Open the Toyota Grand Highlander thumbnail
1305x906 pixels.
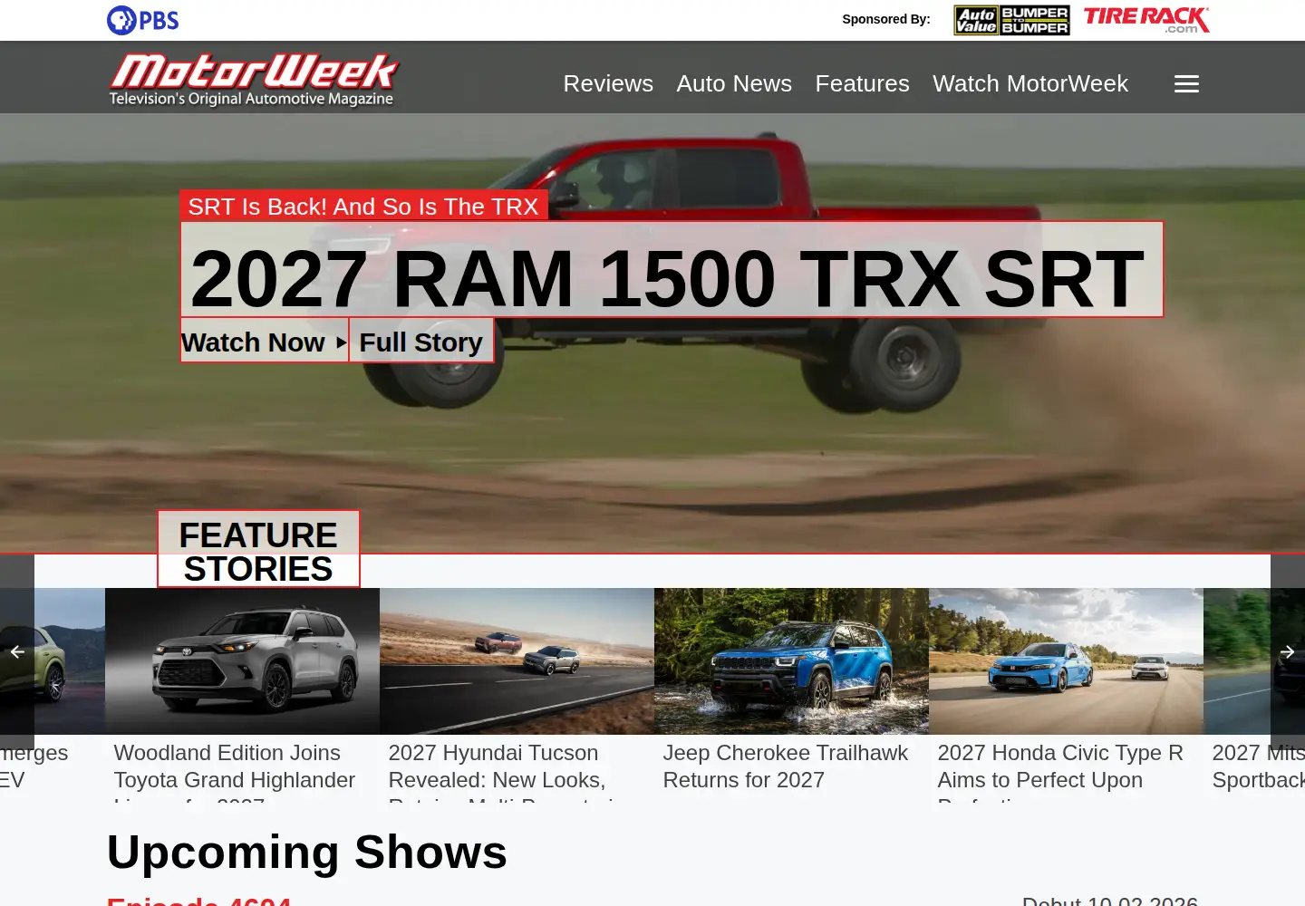[x=242, y=661]
